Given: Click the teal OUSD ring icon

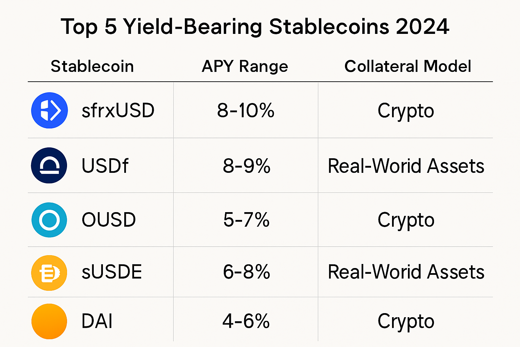Looking at the screenshot, I should pos(49,220).
